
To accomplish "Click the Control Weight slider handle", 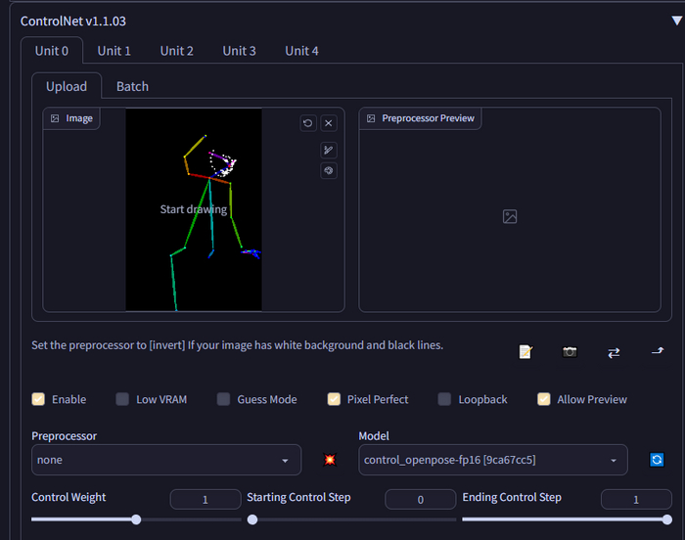I will tap(136, 519).
